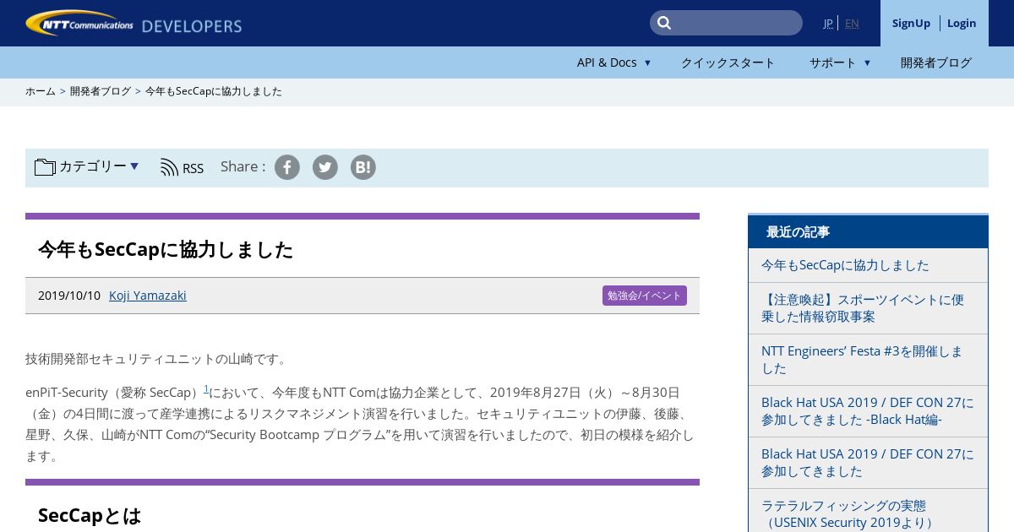Share the article on Facebook
This screenshot has width=1014, height=532.
287,167
